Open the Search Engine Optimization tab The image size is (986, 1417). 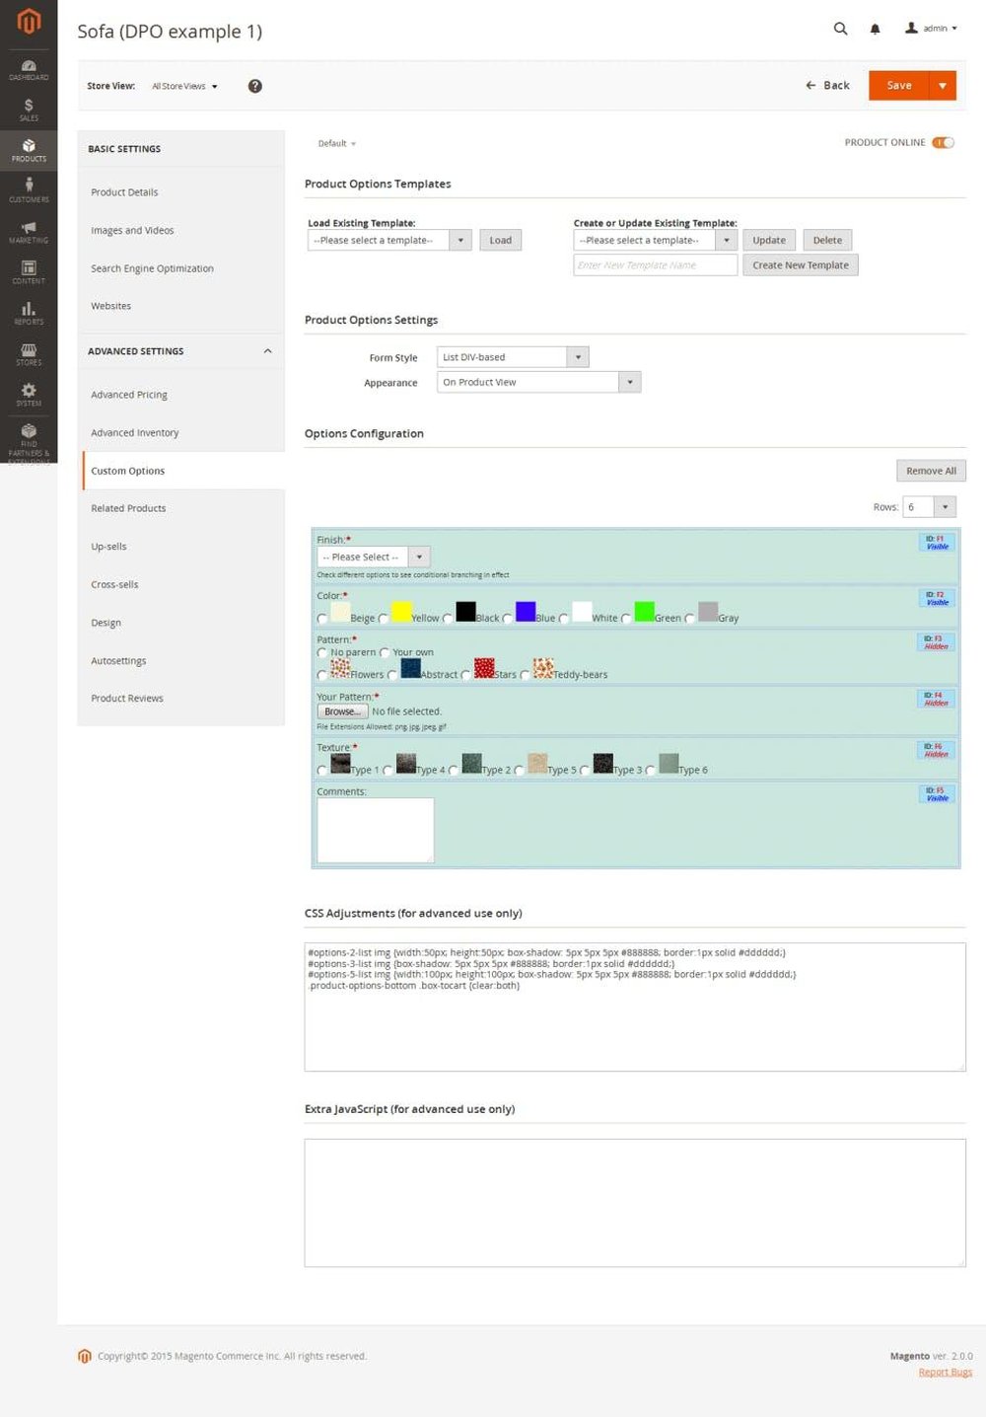pos(152,268)
